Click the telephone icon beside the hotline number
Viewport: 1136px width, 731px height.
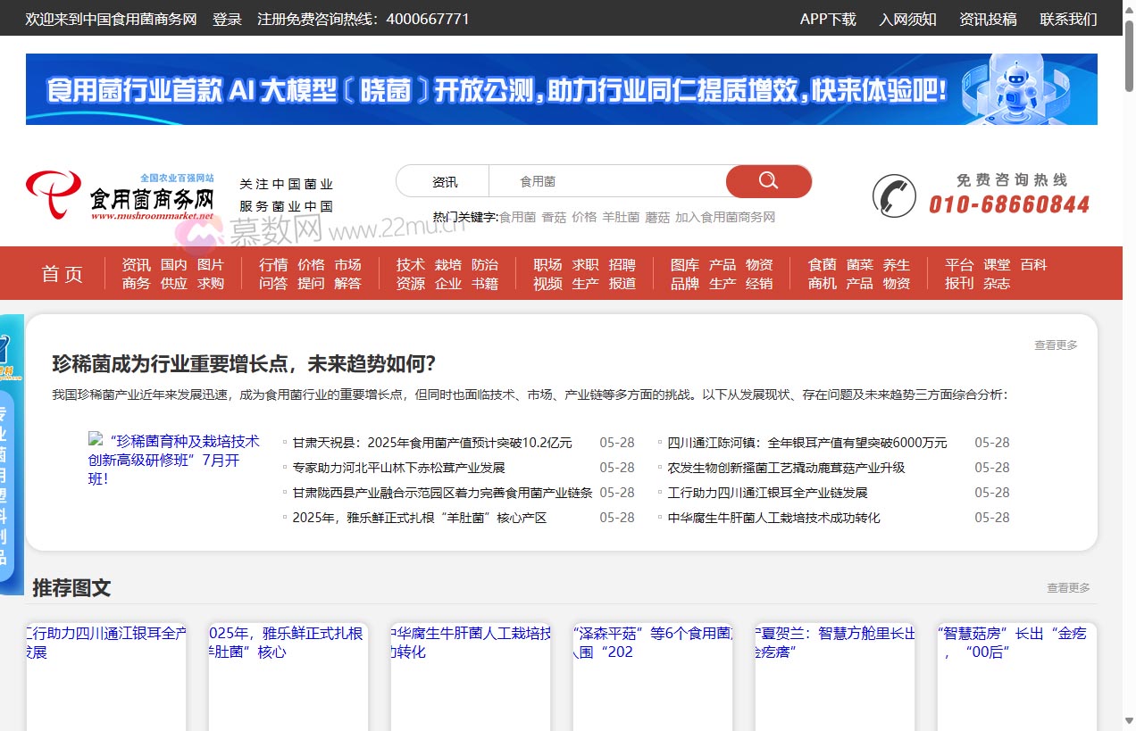(x=893, y=195)
